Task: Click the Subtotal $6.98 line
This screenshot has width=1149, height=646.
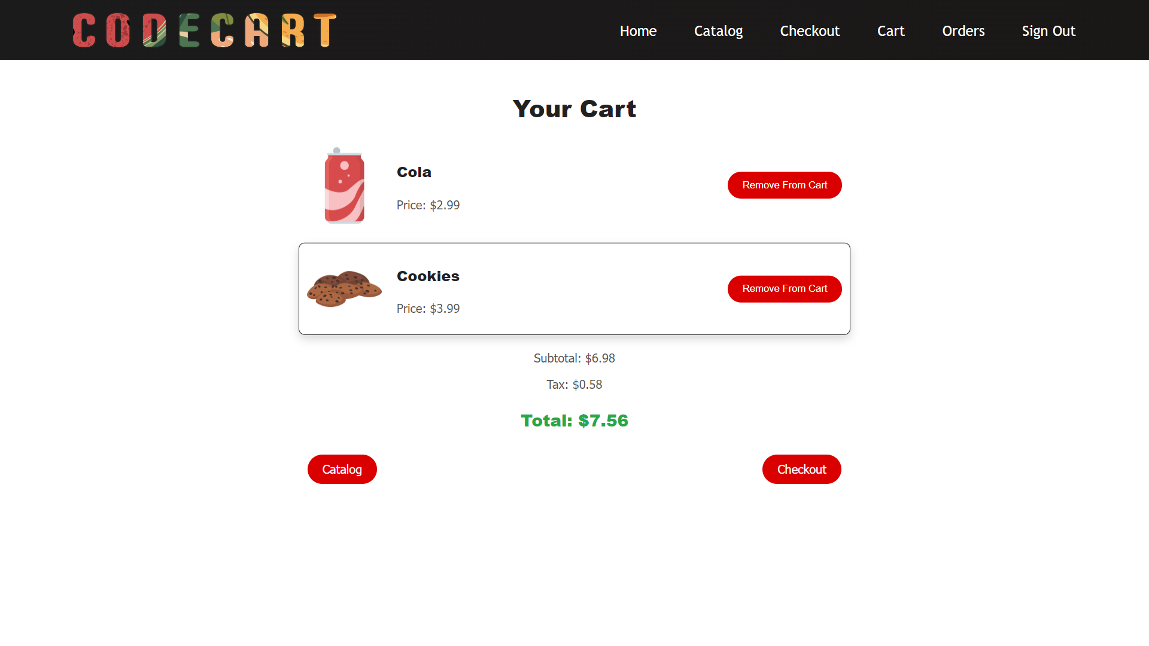Action: pos(574,358)
